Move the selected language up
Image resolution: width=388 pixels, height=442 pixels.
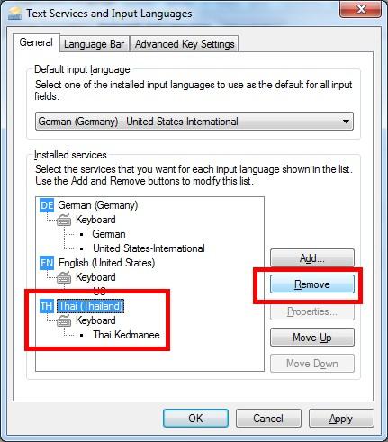click(x=312, y=338)
